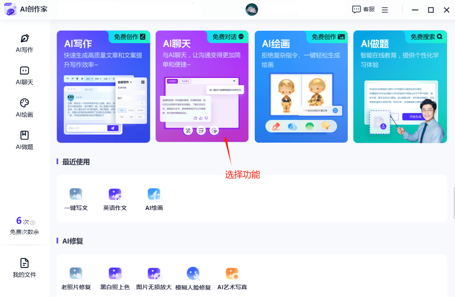Viewport: 455px width, 297px height.
Task: Open AI写作 in the left sidebar
Action: tap(25, 43)
